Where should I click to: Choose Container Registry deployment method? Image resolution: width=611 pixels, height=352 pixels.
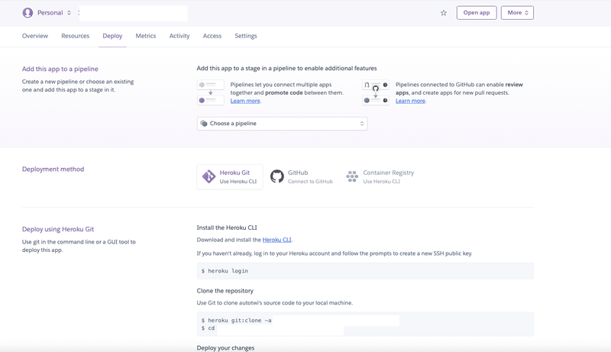(380, 177)
